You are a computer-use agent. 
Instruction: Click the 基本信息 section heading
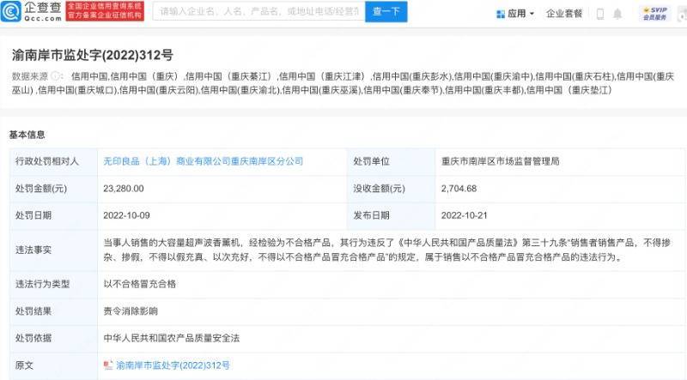27,135
